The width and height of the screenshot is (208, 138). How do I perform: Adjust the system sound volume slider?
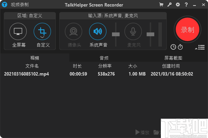pyautogui.click(x=116, y=34)
